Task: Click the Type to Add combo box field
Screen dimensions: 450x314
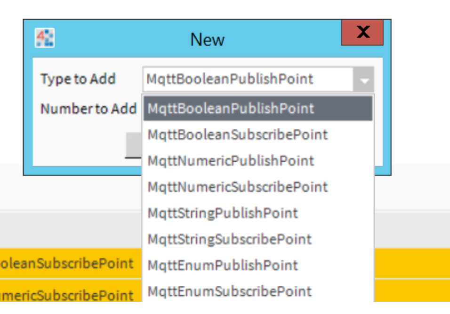Action: click(248, 79)
